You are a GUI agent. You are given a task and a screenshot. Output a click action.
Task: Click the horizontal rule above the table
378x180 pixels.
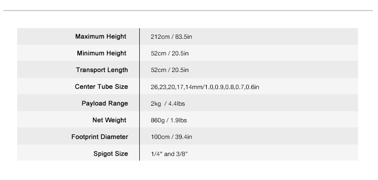coord(188,10)
